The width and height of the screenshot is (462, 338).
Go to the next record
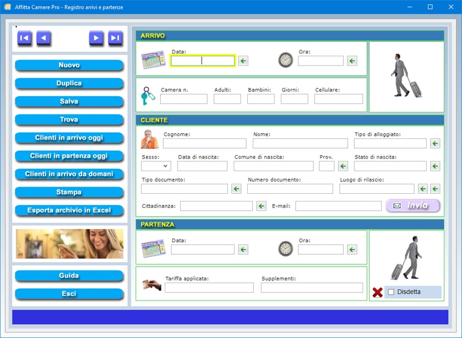coord(96,38)
